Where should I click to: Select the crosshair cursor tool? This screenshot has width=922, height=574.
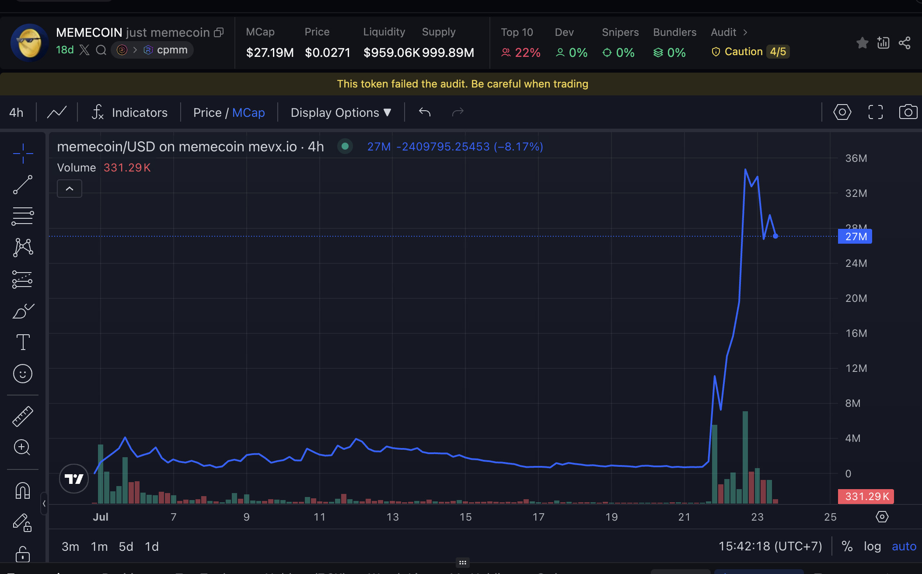[x=23, y=153]
